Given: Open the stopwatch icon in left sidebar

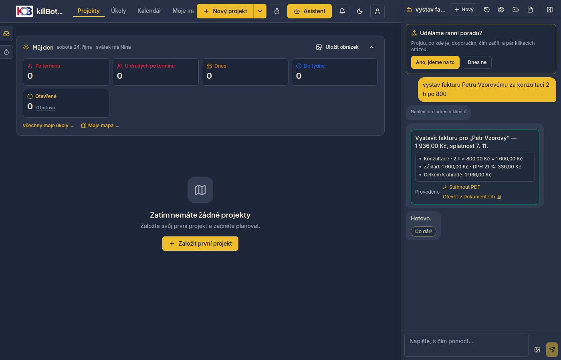Looking at the screenshot, I should pyautogui.click(x=6, y=52).
